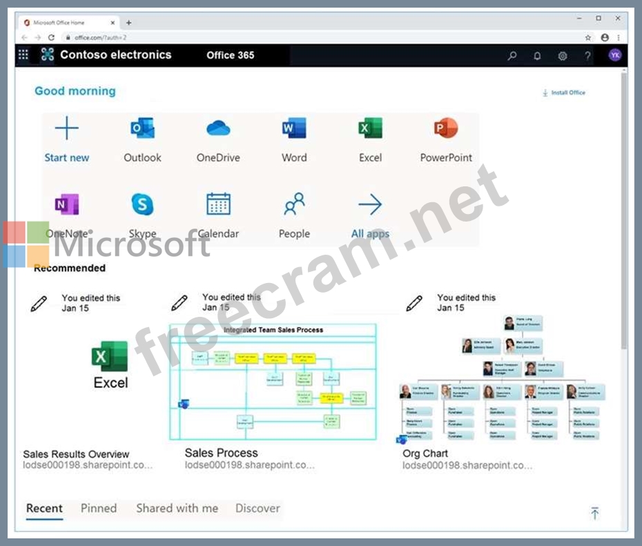Open the Org Chart document link
Viewport: 642px width, 546px height.
tap(425, 454)
